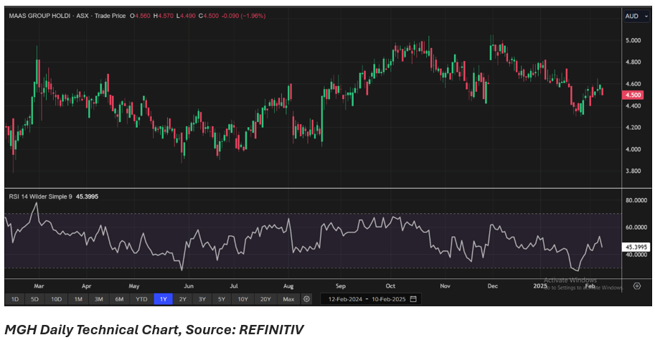Select the 5D time range
The height and width of the screenshot is (340, 655).
click(34, 299)
